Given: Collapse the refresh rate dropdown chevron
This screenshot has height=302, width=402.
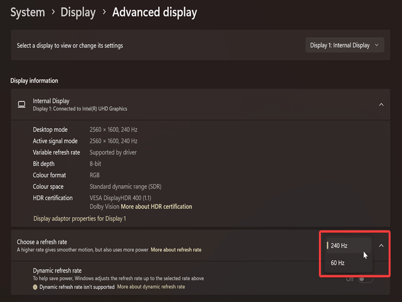Looking at the screenshot, I should pos(381,246).
